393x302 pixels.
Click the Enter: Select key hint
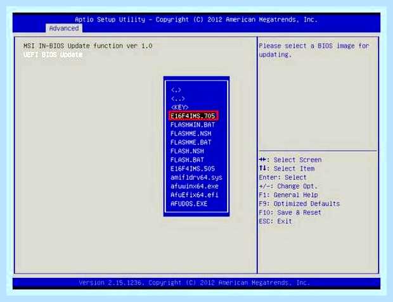click(x=283, y=177)
